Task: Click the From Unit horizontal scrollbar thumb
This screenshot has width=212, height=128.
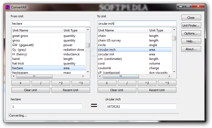Action: pos(34,76)
